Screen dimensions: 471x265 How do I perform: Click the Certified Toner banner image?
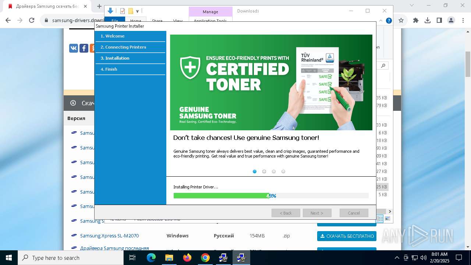pos(271,82)
